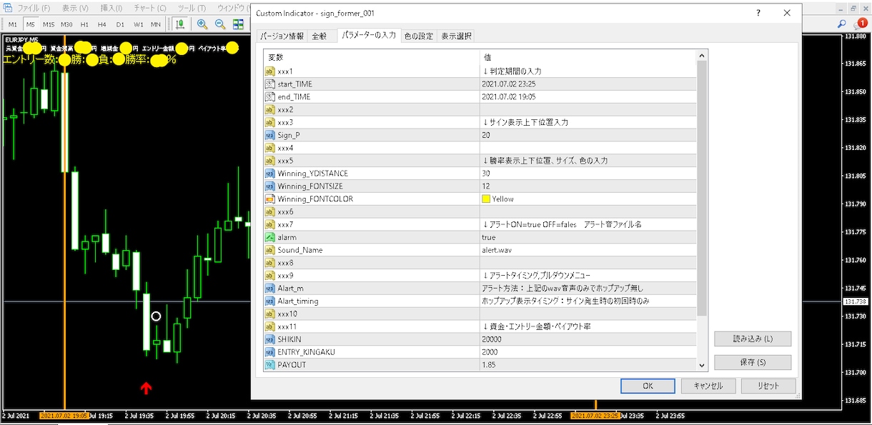Select the M5 timeframe button
The width and height of the screenshot is (872, 425).
(30, 24)
